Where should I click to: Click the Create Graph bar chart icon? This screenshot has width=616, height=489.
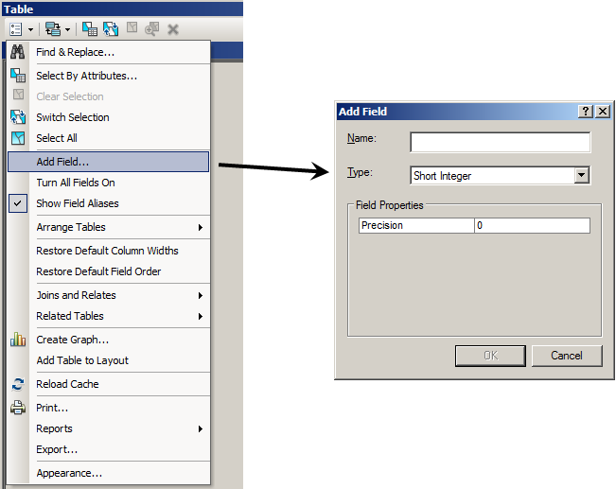tap(18, 339)
